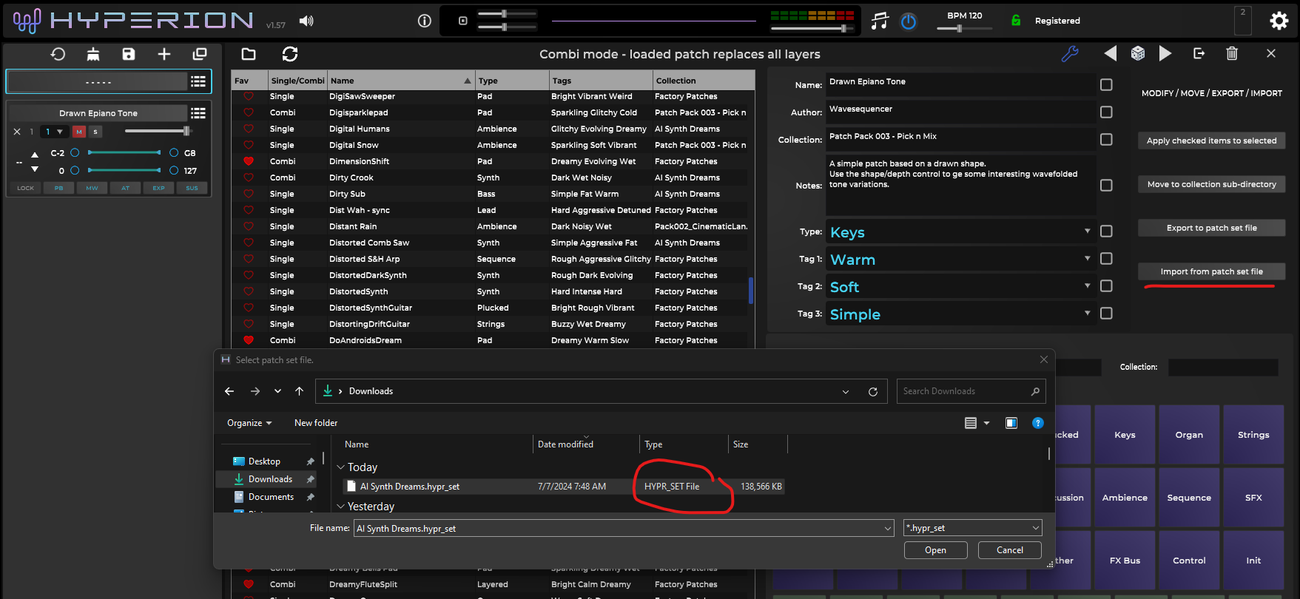
Task: Pick a random patch with dice icon
Action: pos(1138,53)
